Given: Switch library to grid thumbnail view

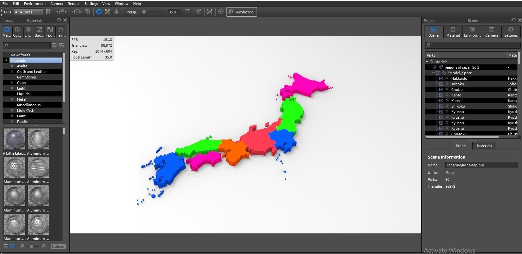Looking at the screenshot, I should point(12,246).
